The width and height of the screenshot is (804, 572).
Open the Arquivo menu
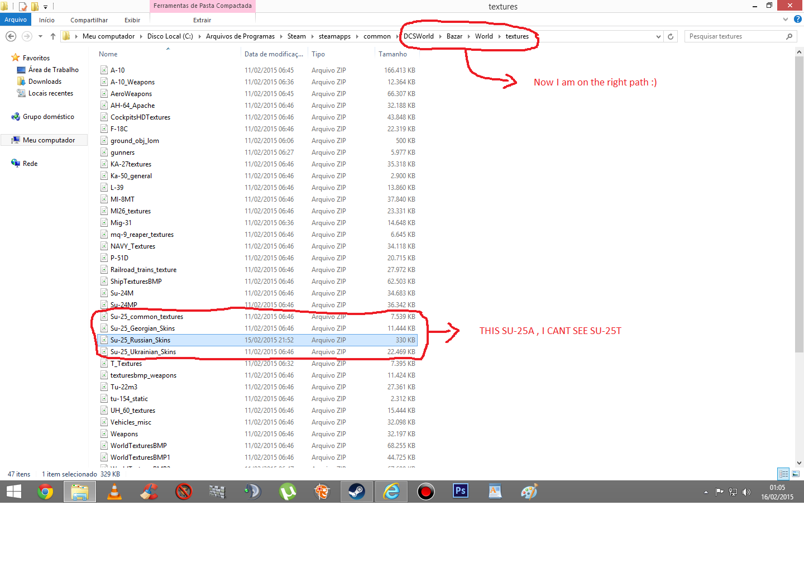coord(16,20)
